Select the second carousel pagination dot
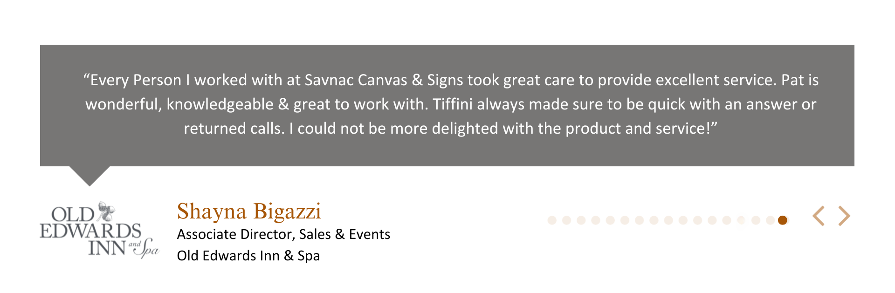895x293 pixels. (x=566, y=220)
